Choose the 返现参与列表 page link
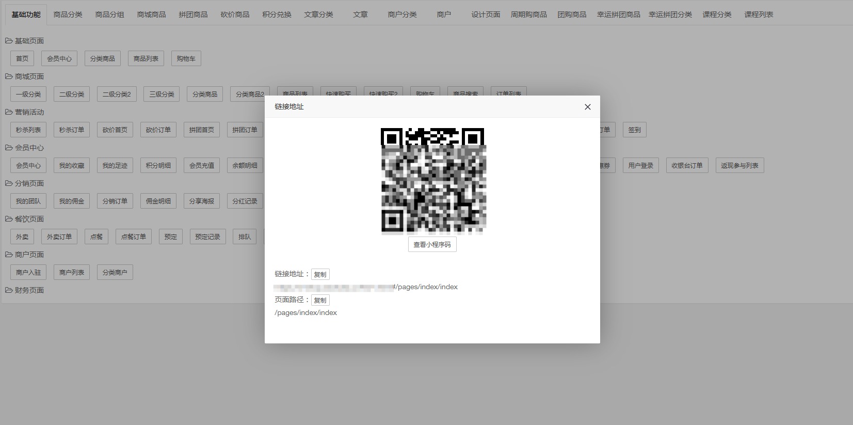Viewport: 853px width, 425px height. click(739, 165)
